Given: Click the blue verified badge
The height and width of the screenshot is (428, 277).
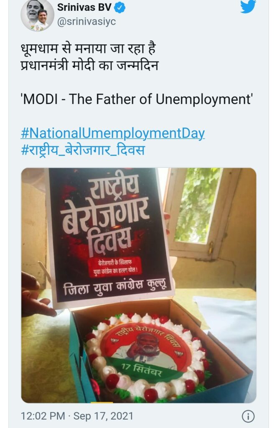Looking at the screenshot, I should coord(119,8).
